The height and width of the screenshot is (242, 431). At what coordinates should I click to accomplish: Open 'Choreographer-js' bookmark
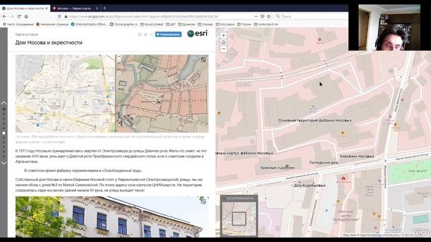pyautogui.click(x=124, y=24)
